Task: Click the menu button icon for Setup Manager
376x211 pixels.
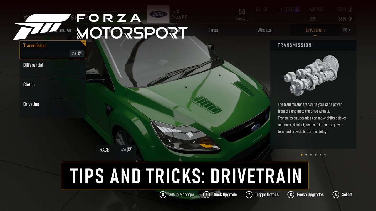Action: [162, 195]
